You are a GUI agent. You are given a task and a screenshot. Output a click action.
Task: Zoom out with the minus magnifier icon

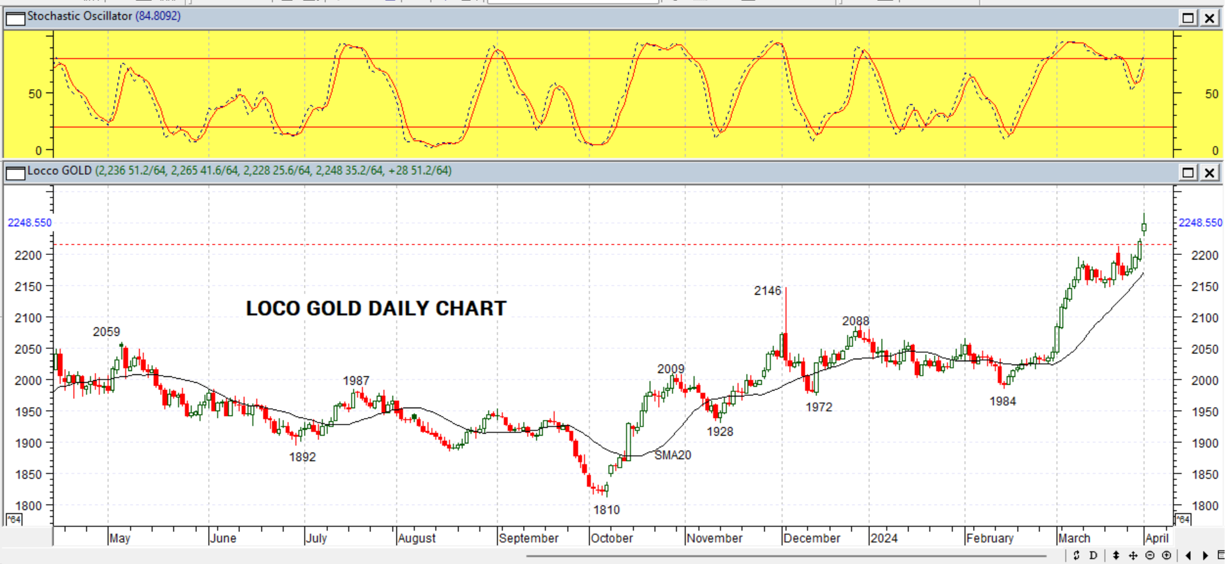click(1150, 556)
